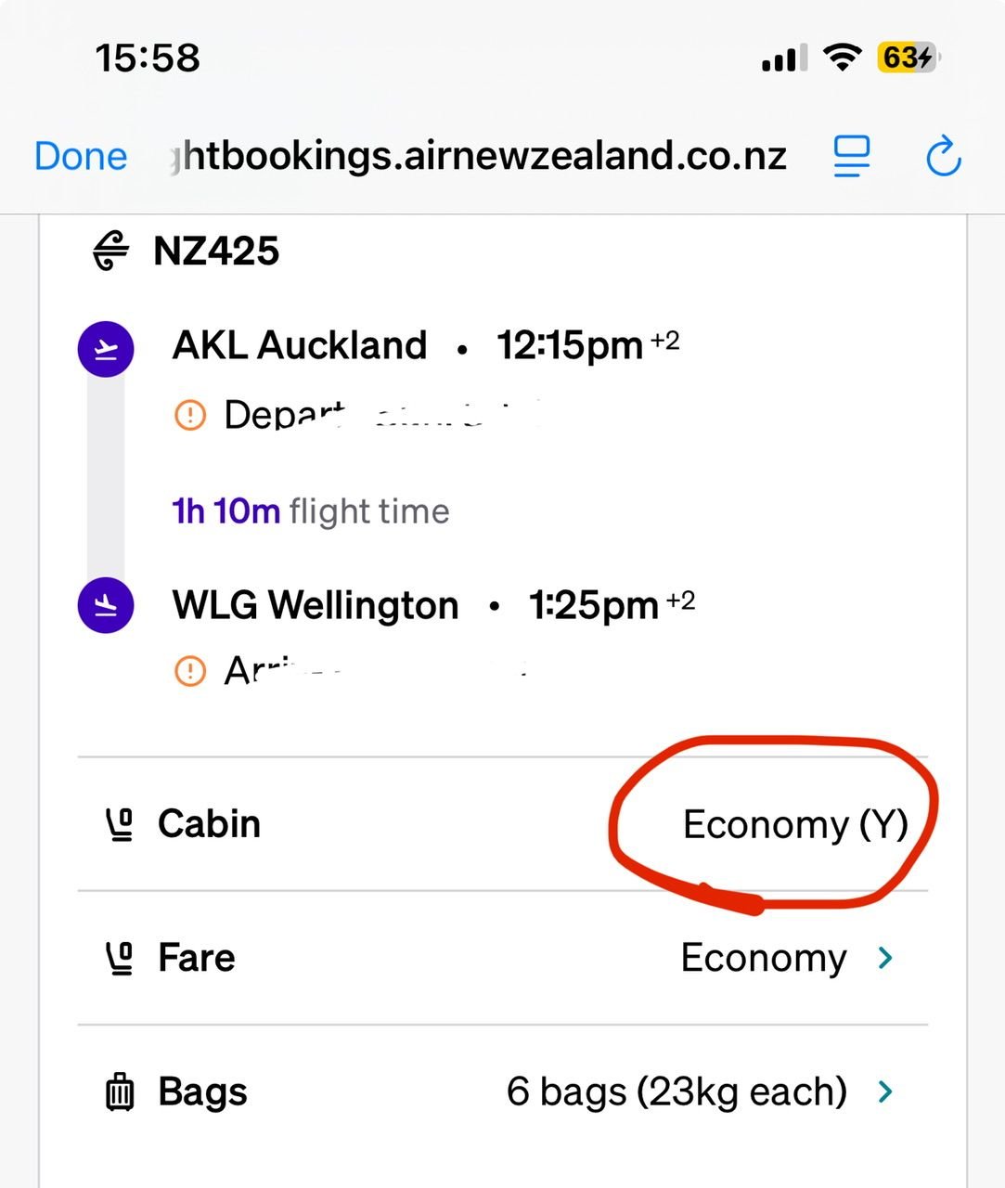This screenshot has width=1005, height=1188.
Task: Tap the Done button
Action: coord(81,156)
